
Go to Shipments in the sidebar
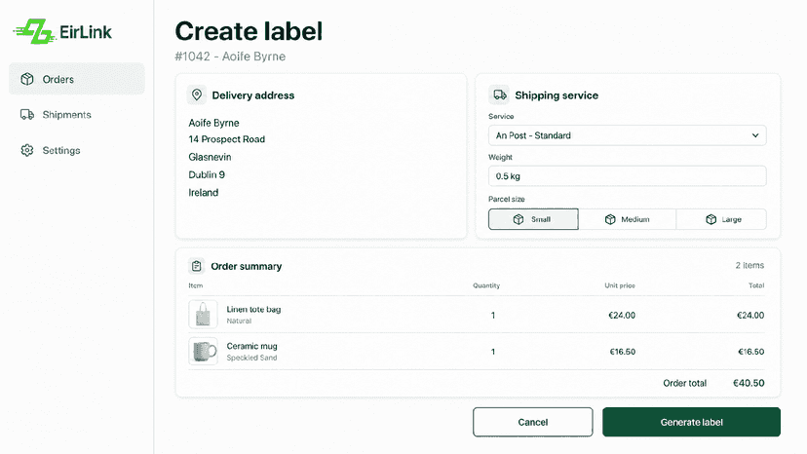point(77,114)
